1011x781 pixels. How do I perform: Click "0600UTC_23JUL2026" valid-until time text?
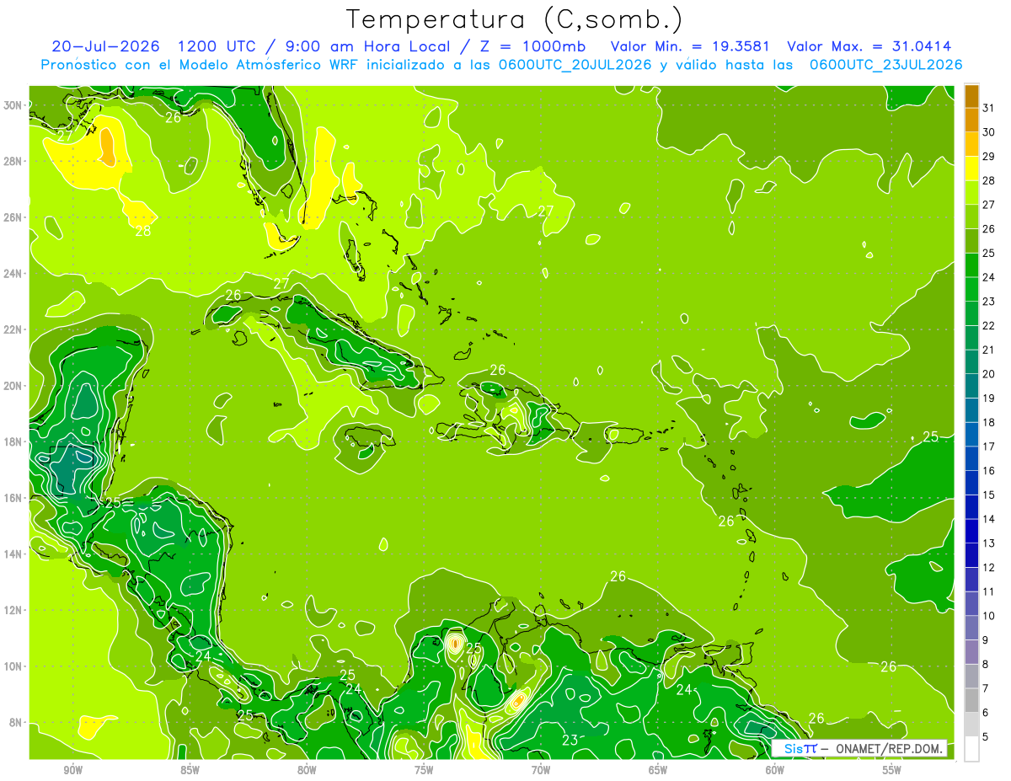point(886,64)
